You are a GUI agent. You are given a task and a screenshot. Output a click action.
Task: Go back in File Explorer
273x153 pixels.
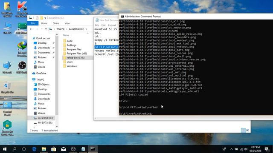pos(31,29)
